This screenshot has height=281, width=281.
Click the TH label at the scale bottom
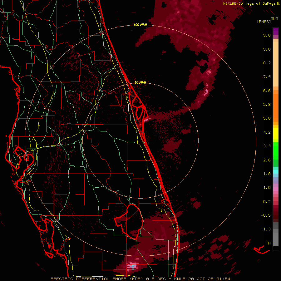click(x=268, y=243)
